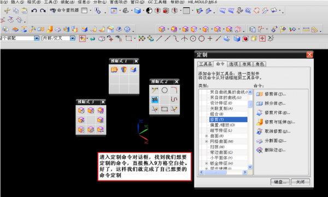
Task: Switch to the 工具条 tab
Action: [206, 64]
